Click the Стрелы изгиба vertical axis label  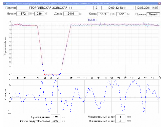5,46
